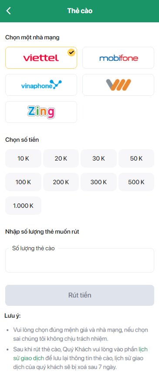The image size is (159, 392).
Task: Go back using the header arrow
Action: [9, 11]
